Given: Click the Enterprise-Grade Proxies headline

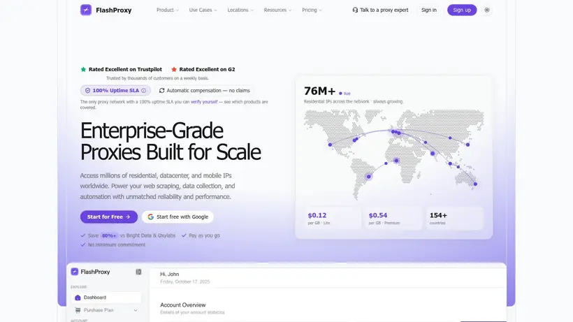Looking at the screenshot, I should click(171, 141).
